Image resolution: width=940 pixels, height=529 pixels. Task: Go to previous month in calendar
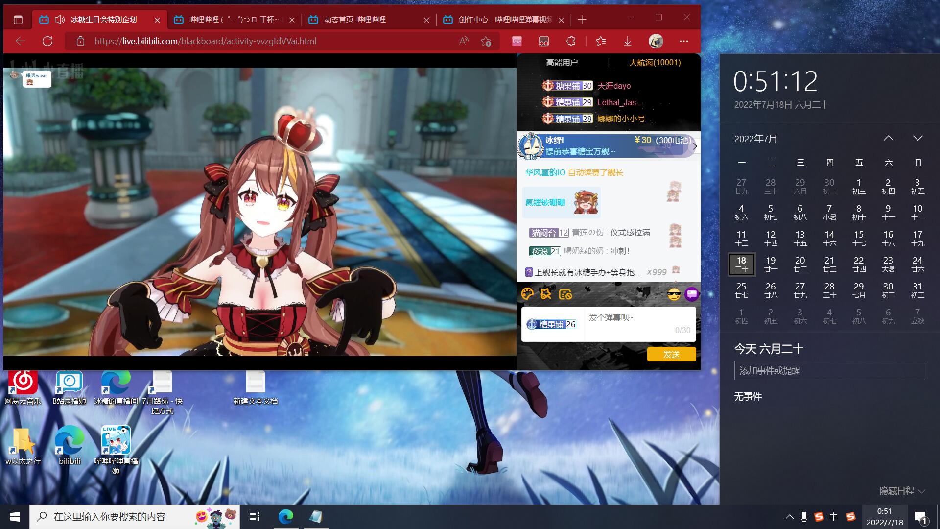click(888, 139)
